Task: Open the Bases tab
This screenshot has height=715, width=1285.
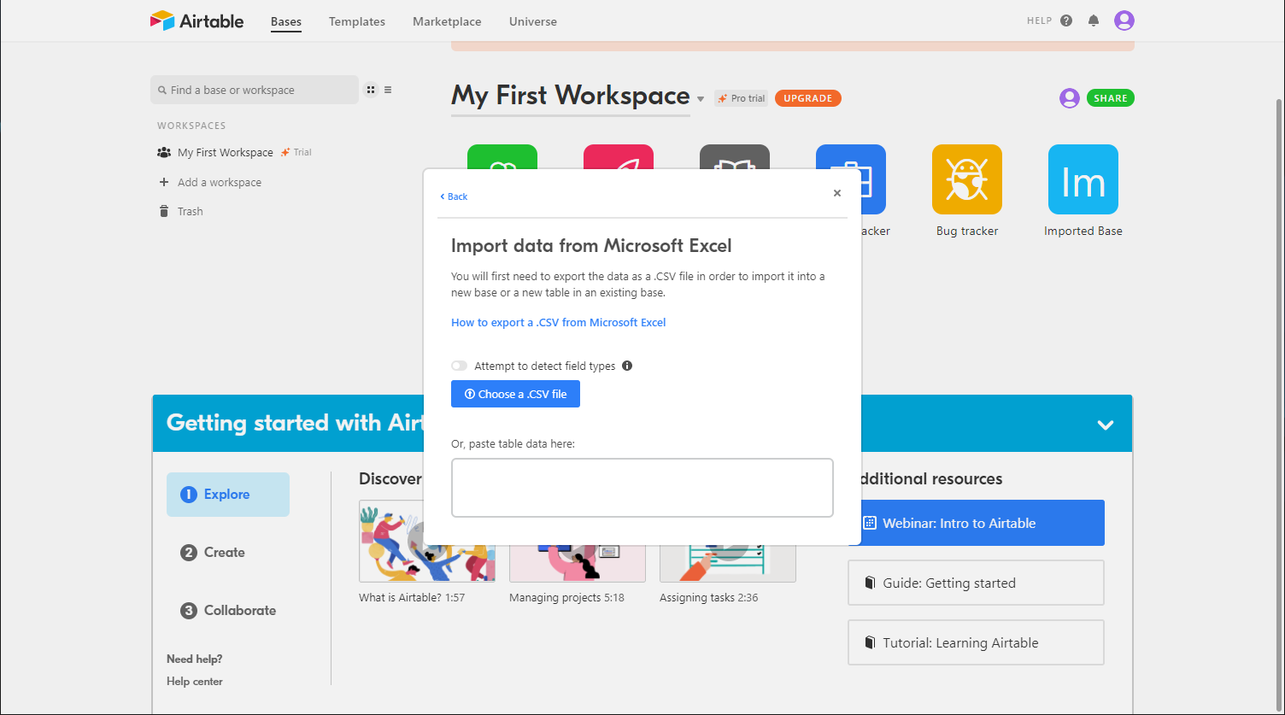Action: (286, 21)
